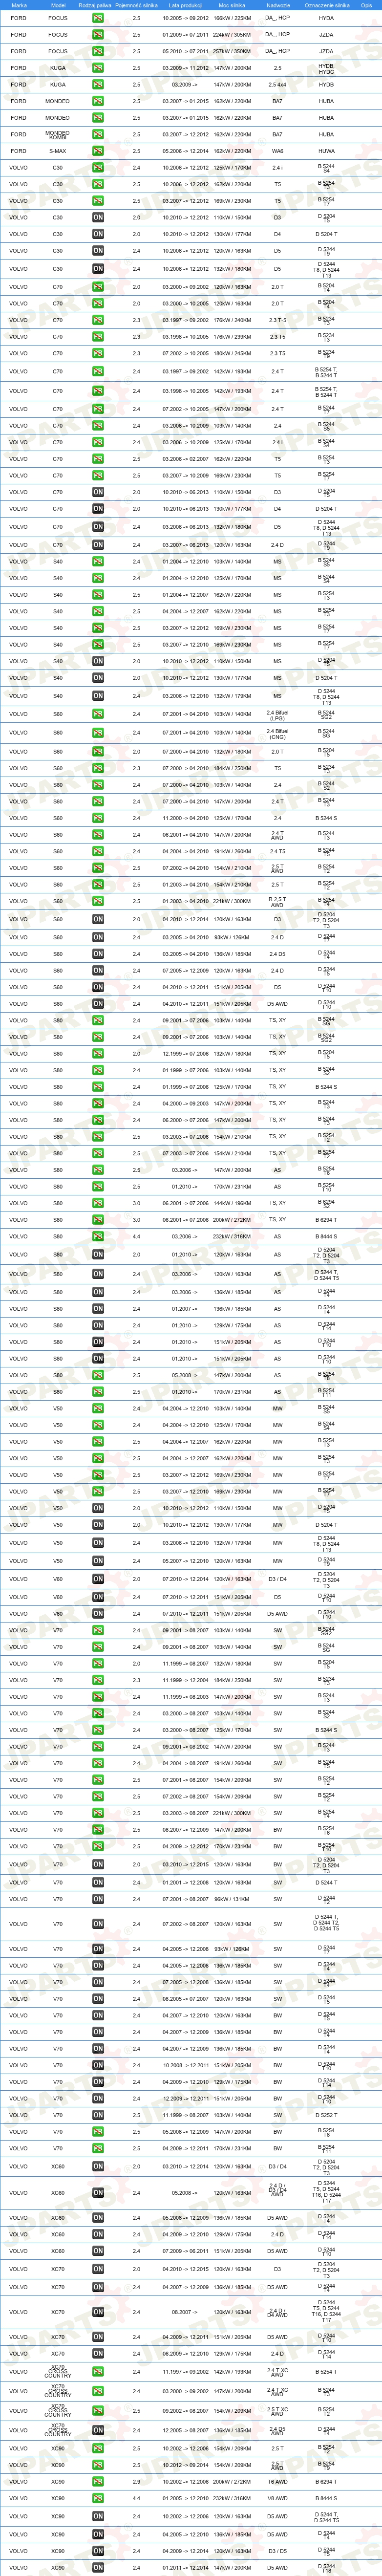
Task: Click diesel ON icon in V60 D5 AWD row
Action: click(98, 1613)
